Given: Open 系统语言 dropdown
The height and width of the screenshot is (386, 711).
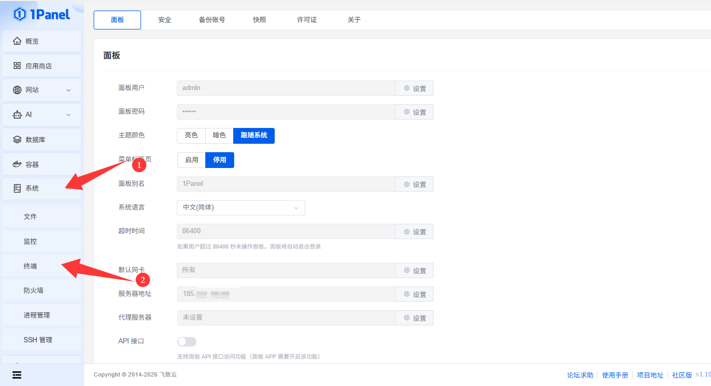Looking at the screenshot, I should pyautogui.click(x=241, y=207).
